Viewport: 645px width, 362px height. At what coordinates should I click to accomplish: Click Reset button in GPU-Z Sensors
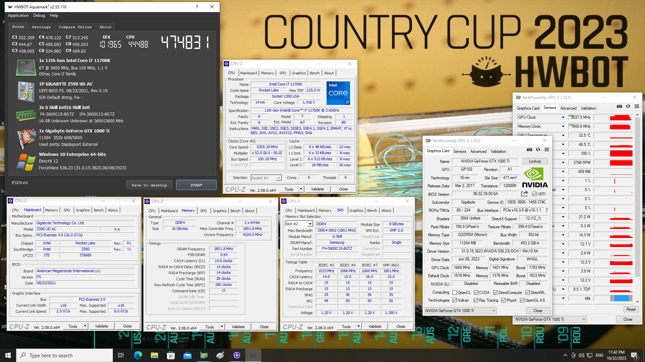tap(631, 309)
